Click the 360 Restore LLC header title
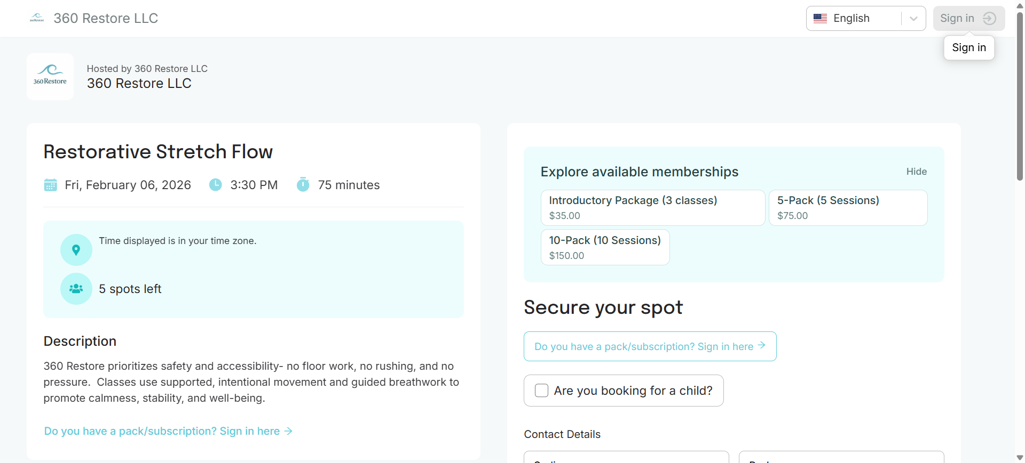 point(106,18)
